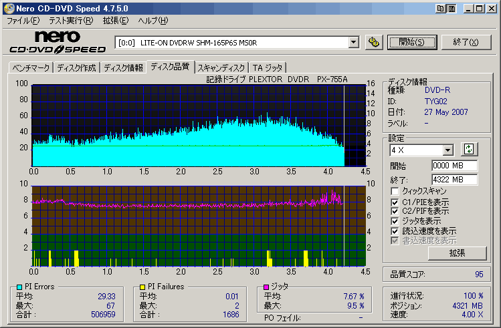Maximize the Nero CD-DVD Speed window
Screen dimensions: 501x328
pyautogui.click(x=480, y=9)
